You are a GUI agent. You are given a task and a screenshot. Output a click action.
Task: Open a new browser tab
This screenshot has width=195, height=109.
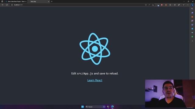click(x=52, y=2)
